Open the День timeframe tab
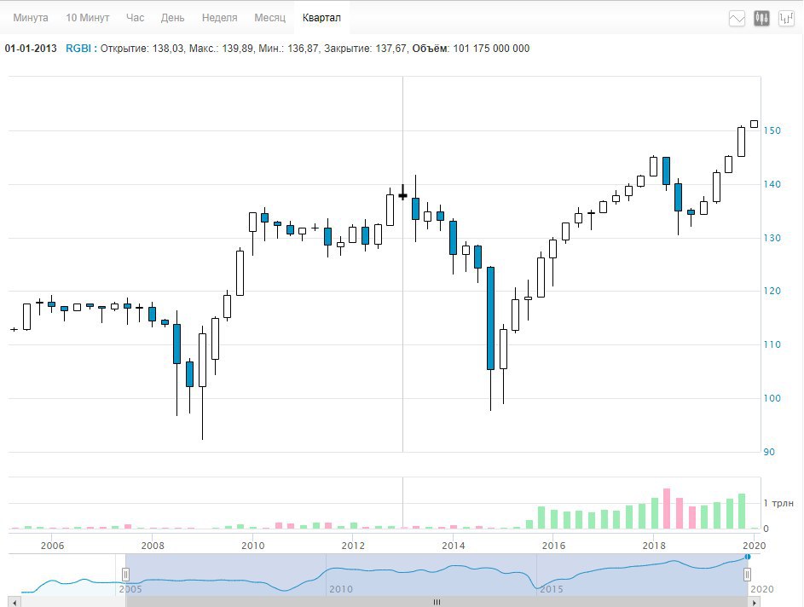 (x=173, y=18)
